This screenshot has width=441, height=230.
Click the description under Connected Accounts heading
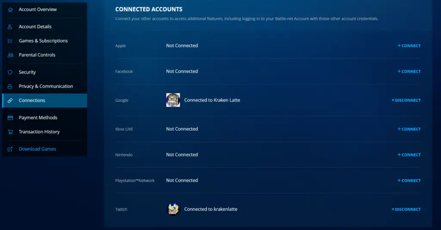247,19
